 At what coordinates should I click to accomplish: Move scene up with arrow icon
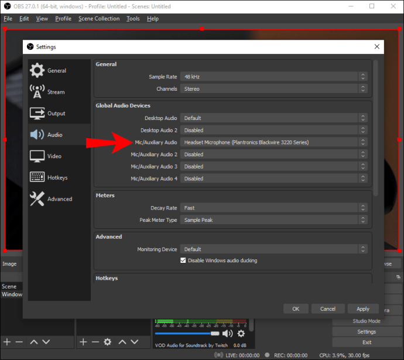point(34,342)
